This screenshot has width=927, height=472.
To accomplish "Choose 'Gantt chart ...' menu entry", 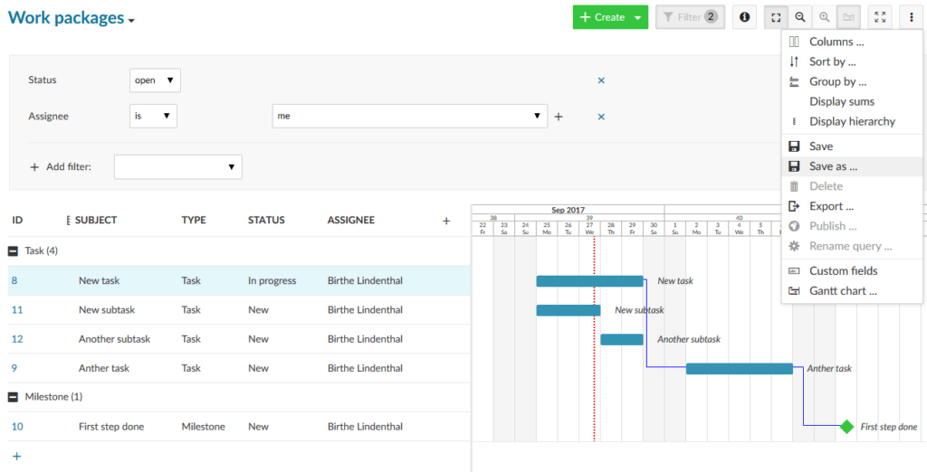I will pos(843,291).
